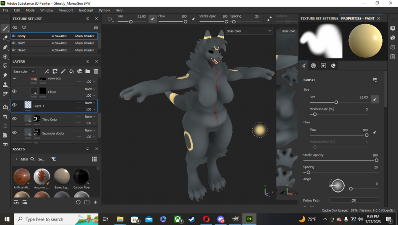Viewport: 398px width, 225px height.
Task: Add a fill layer in Layers panel
Action: click(71, 71)
